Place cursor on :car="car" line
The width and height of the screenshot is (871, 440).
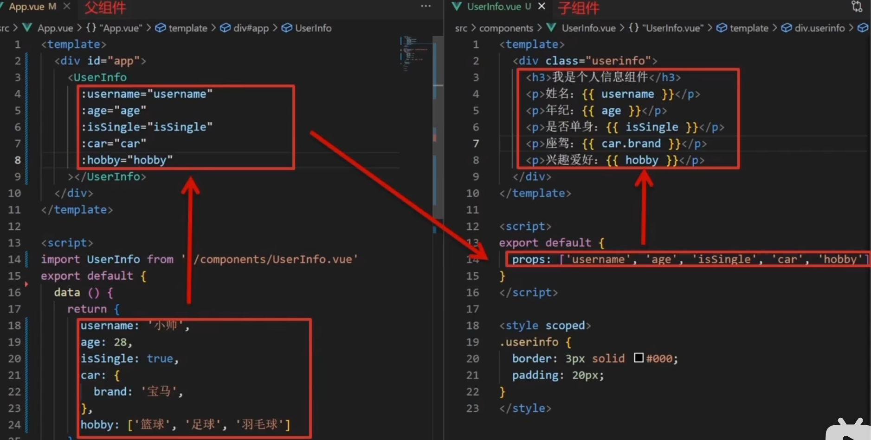pos(113,144)
